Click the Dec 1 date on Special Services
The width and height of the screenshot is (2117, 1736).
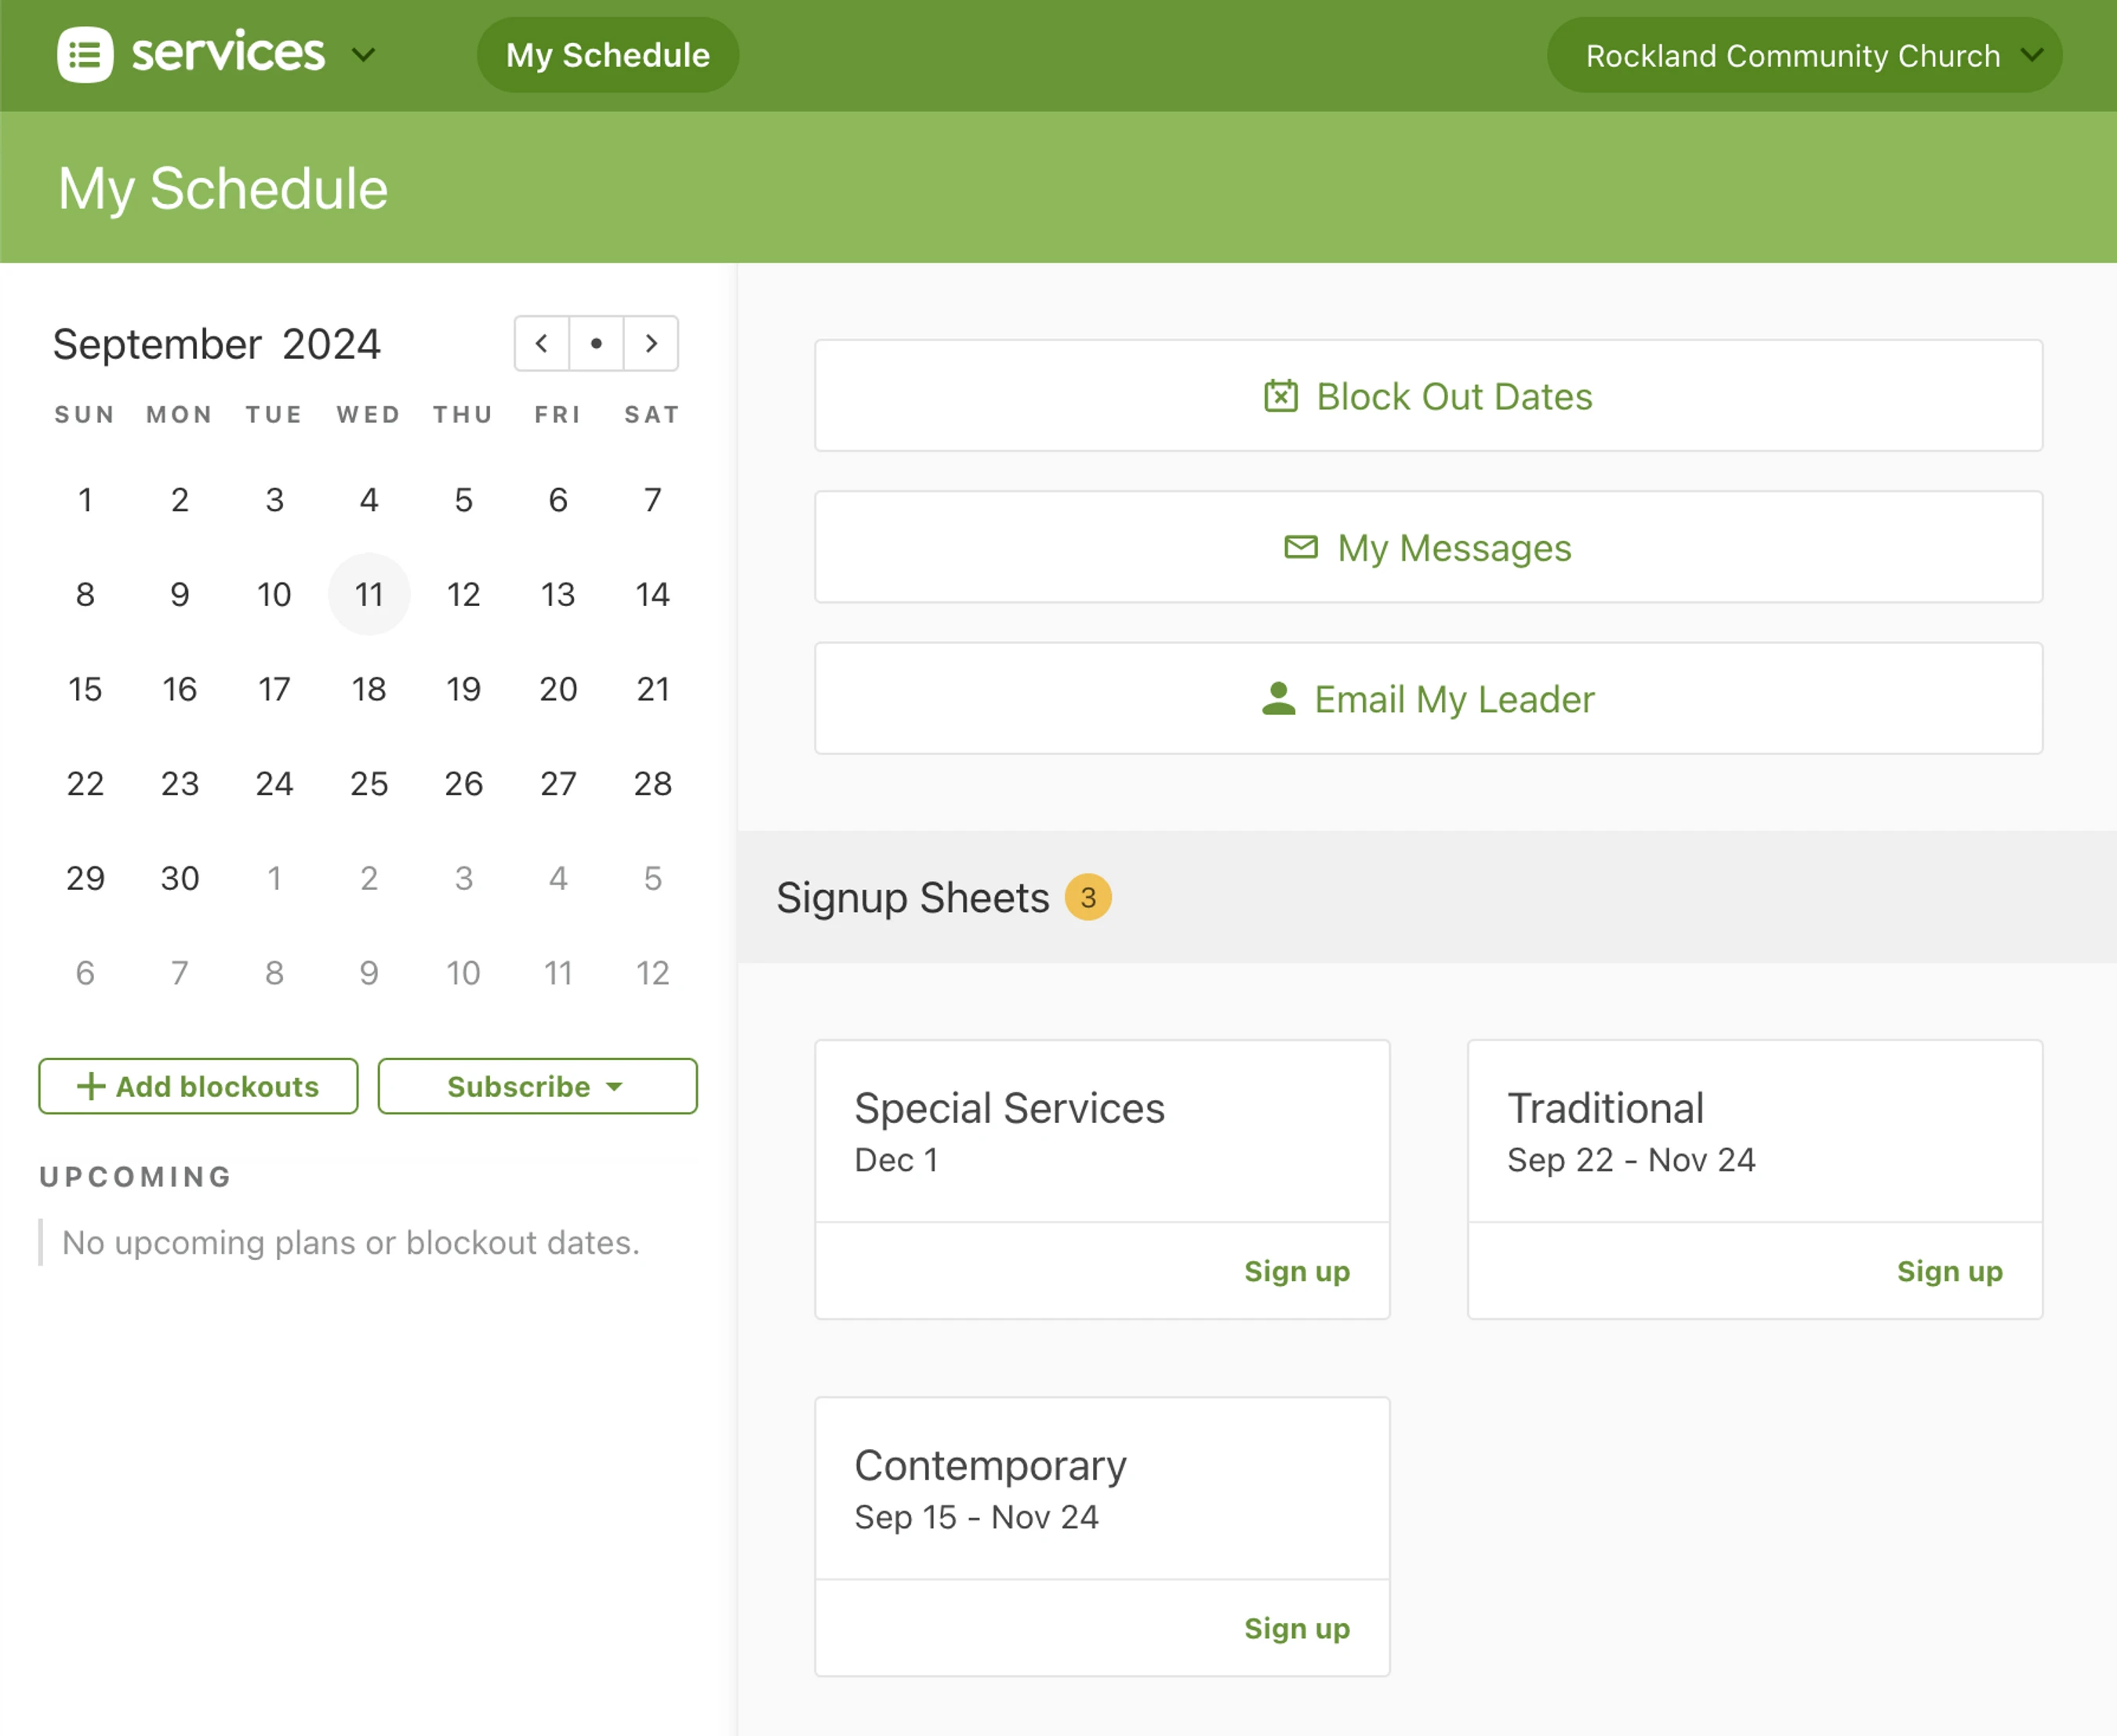pos(896,1160)
